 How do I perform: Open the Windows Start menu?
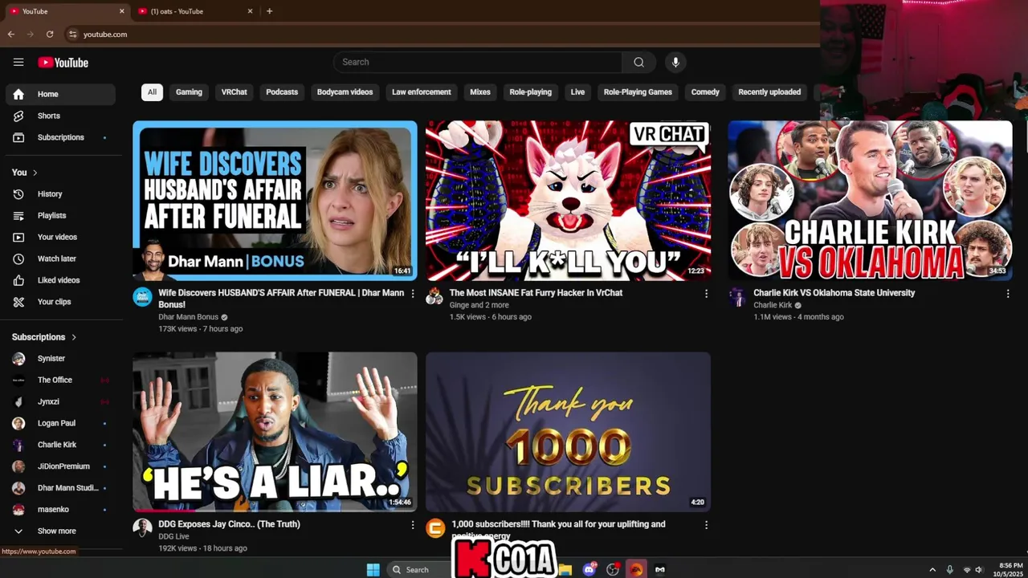click(x=373, y=569)
